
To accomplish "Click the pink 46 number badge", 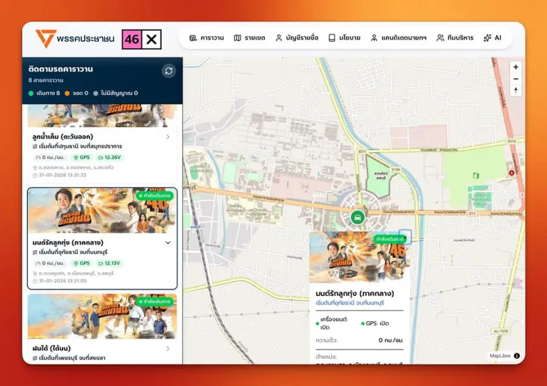I will coord(131,39).
